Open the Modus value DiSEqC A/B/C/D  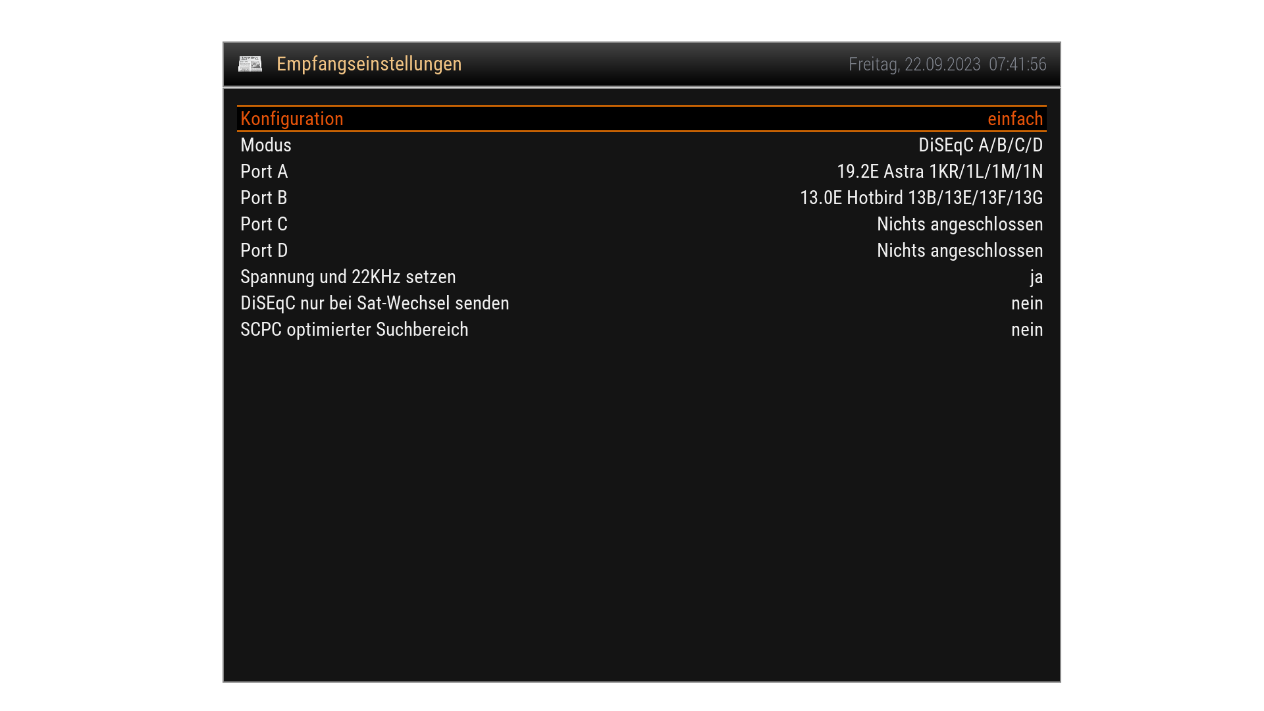coord(980,145)
